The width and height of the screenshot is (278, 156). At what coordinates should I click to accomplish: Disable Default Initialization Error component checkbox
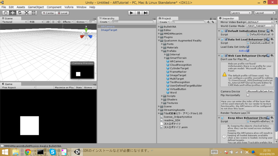226,31
